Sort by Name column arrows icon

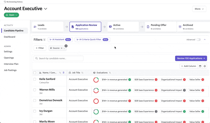point(60,73)
